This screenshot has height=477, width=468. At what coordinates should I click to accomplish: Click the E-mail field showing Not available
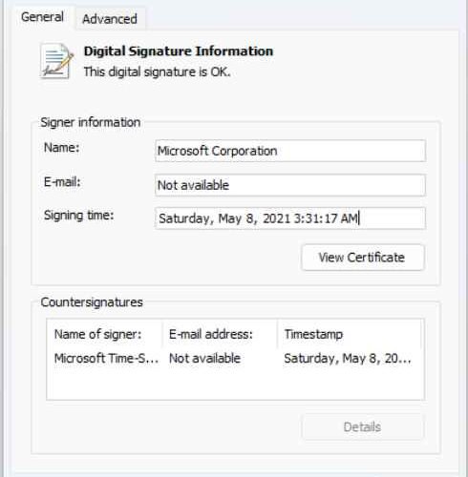290,185
